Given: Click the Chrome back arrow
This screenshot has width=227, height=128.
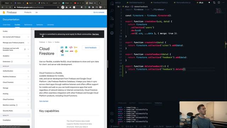Looking at the screenshot, I should coord(2,7).
